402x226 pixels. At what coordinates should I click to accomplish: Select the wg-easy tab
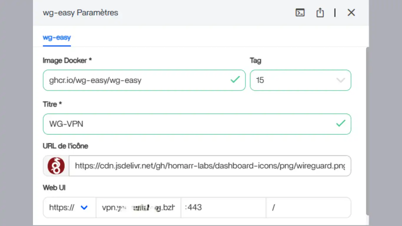pos(57,38)
